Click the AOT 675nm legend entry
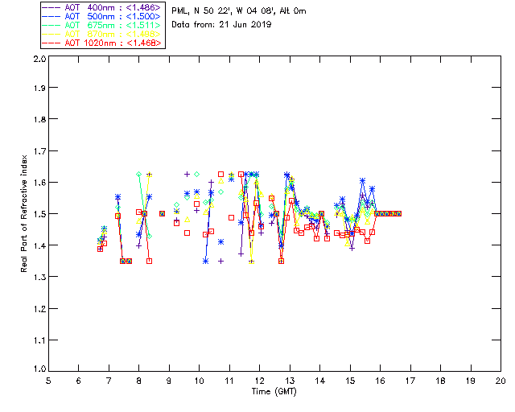515x412 pixels. click(102, 25)
